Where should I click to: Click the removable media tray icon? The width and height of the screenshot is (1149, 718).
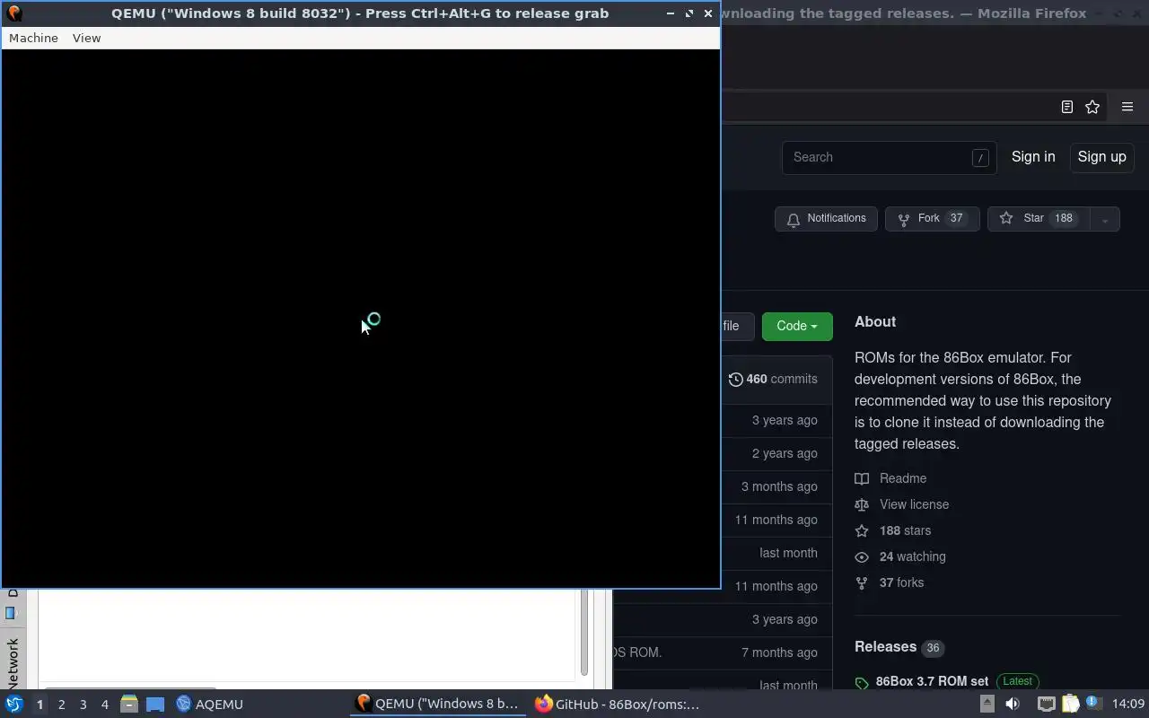[987, 705]
